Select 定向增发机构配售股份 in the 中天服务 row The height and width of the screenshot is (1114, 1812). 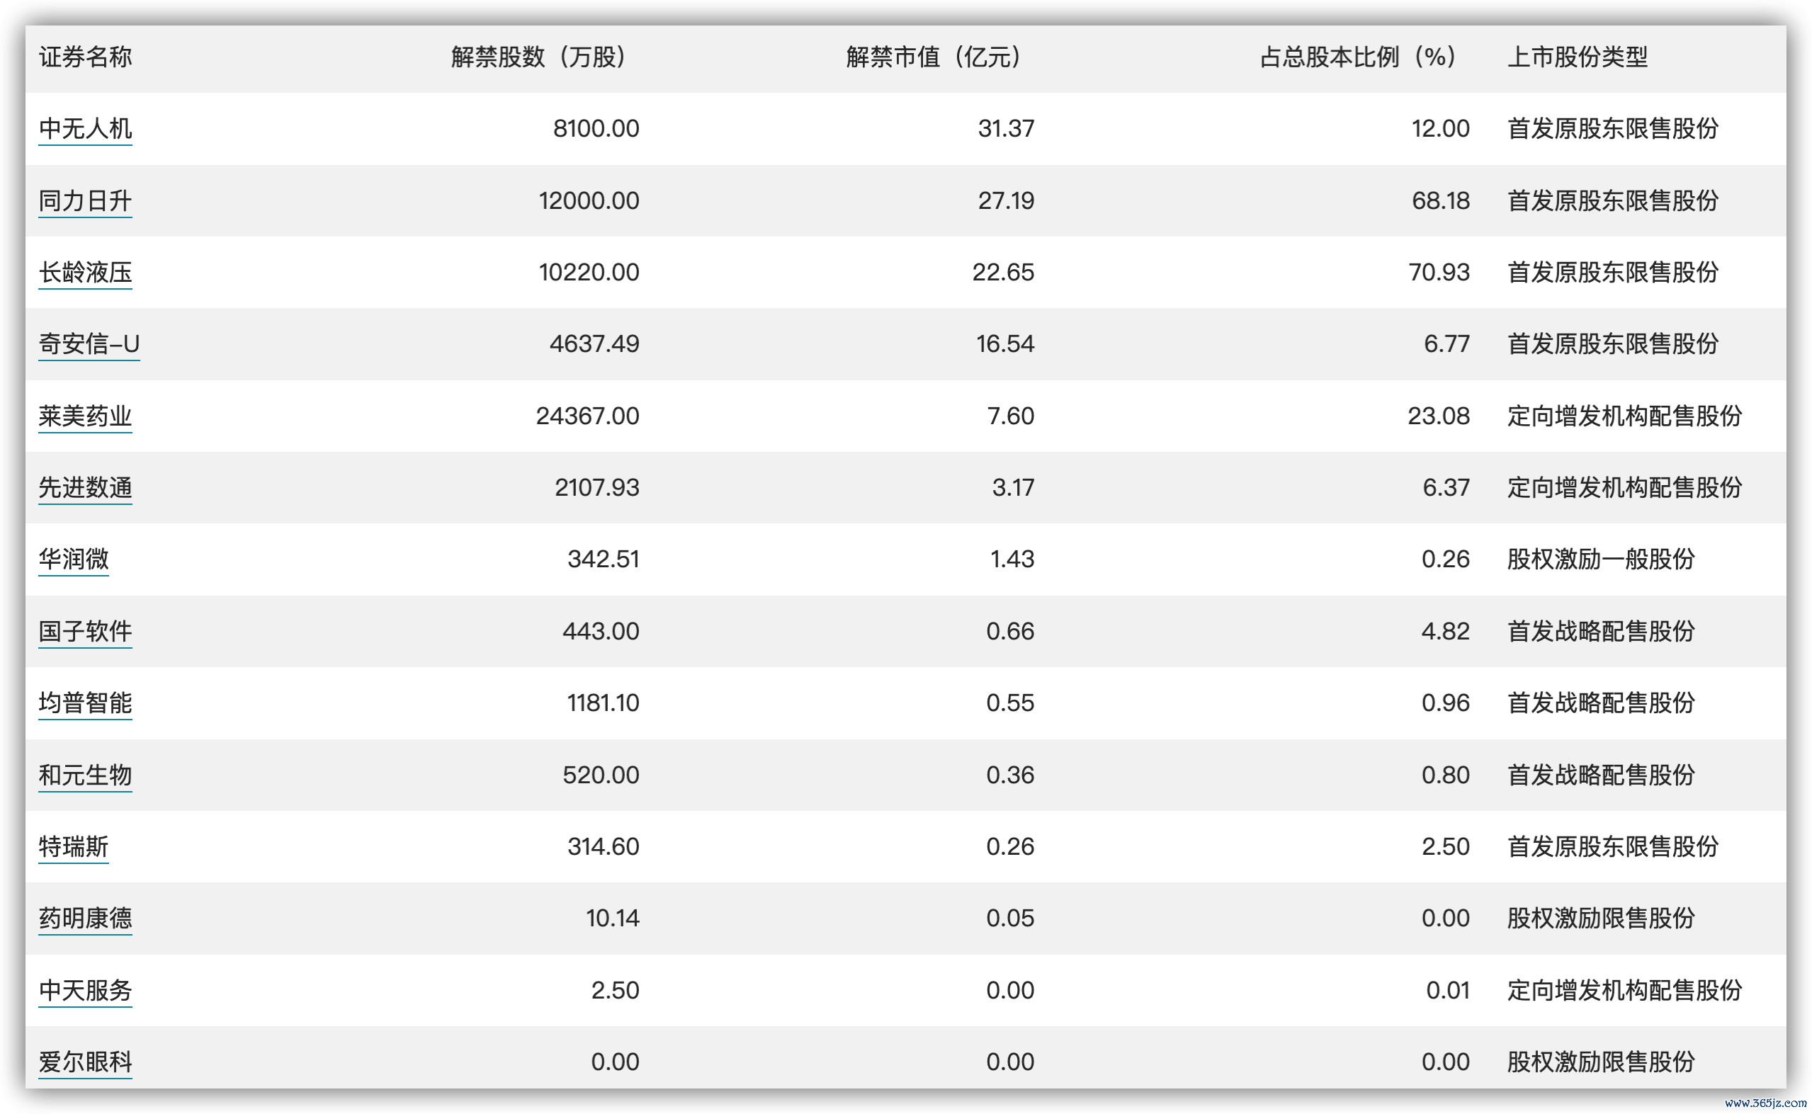point(1624,990)
